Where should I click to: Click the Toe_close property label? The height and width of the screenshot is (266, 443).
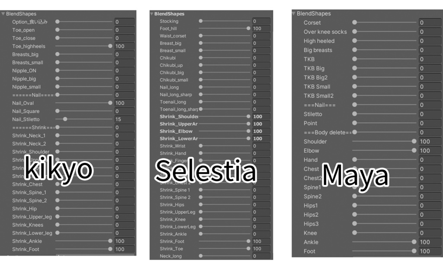(x=24, y=38)
